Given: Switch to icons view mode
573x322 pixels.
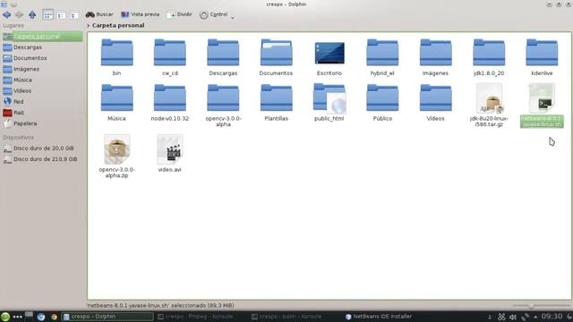Looking at the screenshot, I should tap(47, 15).
